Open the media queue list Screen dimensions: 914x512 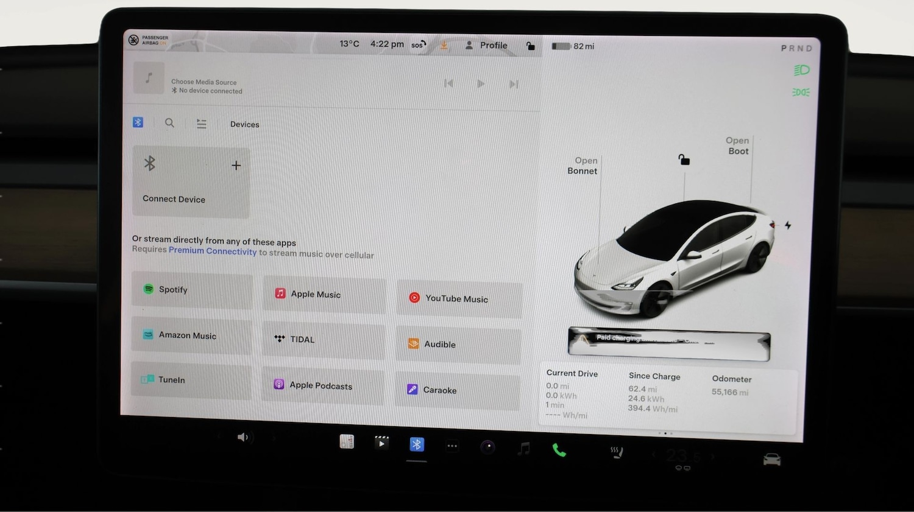[x=202, y=124]
